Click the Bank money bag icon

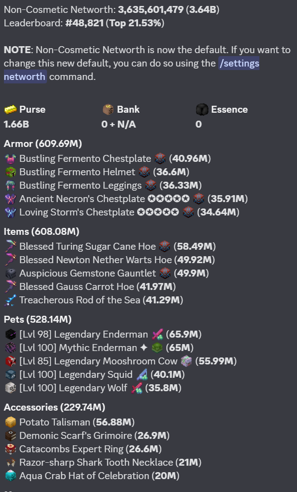pos(108,110)
